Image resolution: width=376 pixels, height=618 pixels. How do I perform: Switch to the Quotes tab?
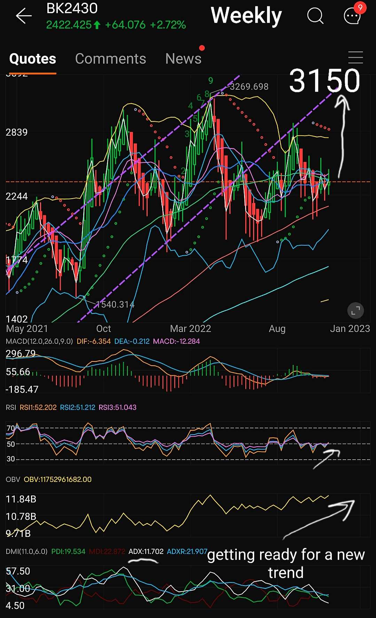tap(33, 59)
